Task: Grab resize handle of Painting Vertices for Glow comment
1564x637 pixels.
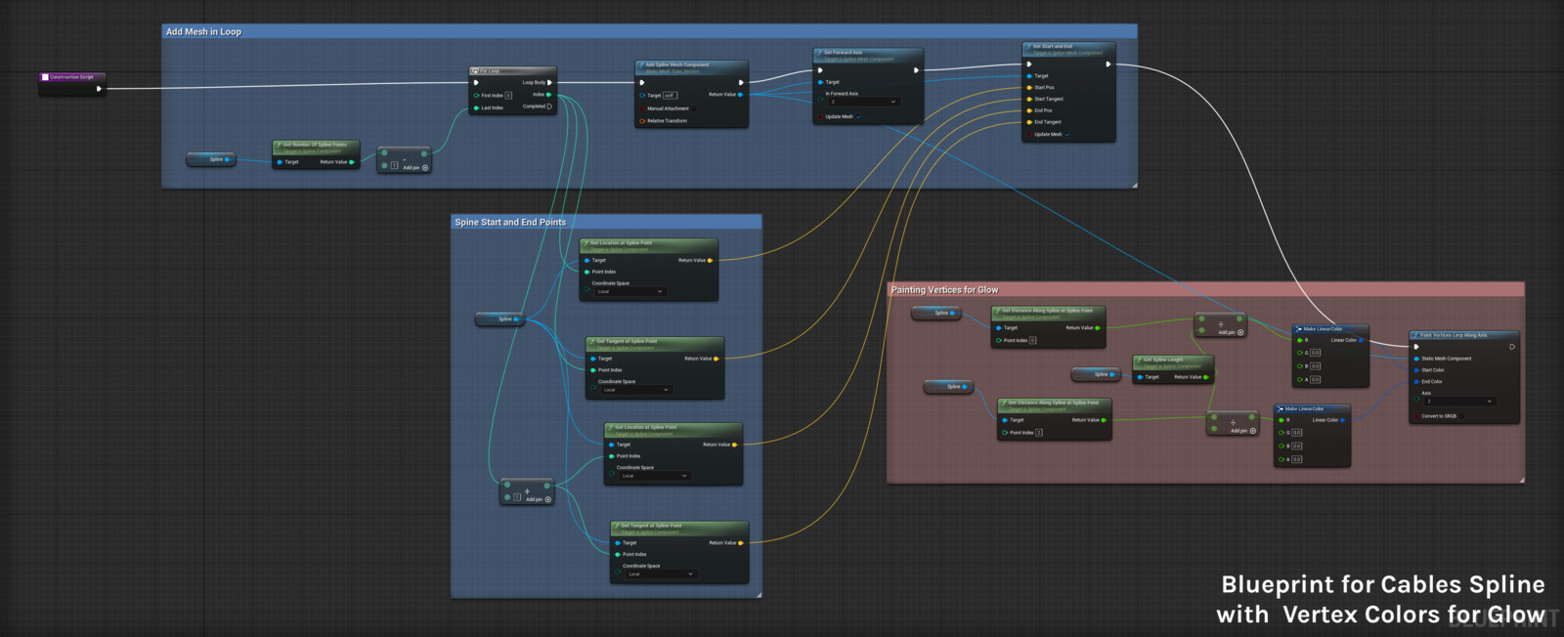Action: click(1521, 480)
